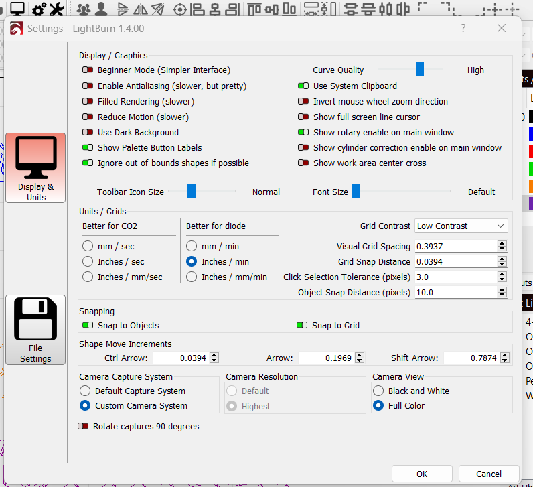The height and width of the screenshot is (487, 533).
Task: Click the flip icon with stacked triangles
Action: (123, 9)
